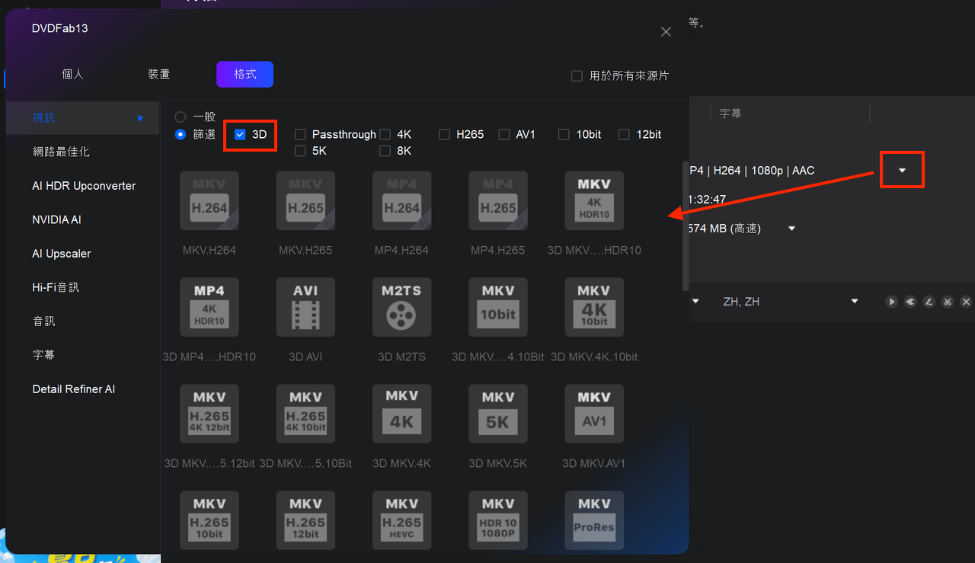Select the 一般 radio button
975x563 pixels.
pyautogui.click(x=181, y=117)
